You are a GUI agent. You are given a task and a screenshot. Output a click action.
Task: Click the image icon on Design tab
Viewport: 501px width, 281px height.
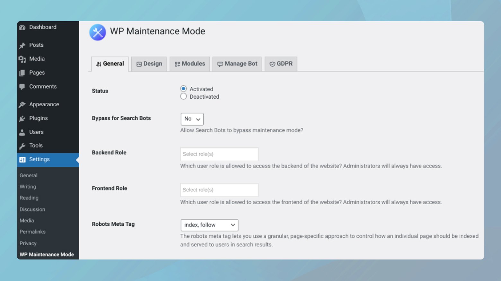[x=139, y=64]
